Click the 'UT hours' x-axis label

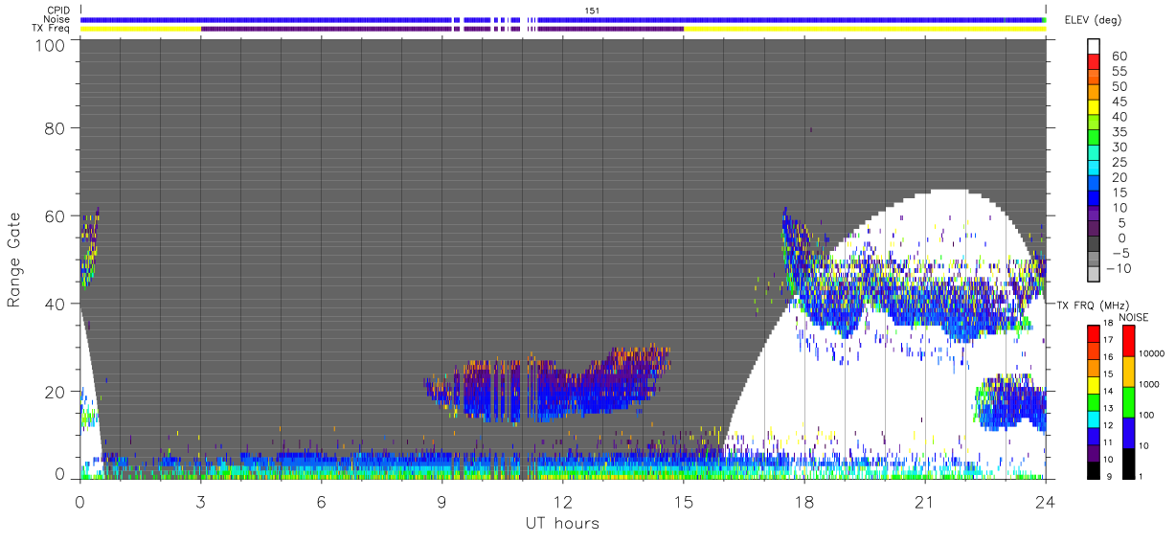[562, 524]
